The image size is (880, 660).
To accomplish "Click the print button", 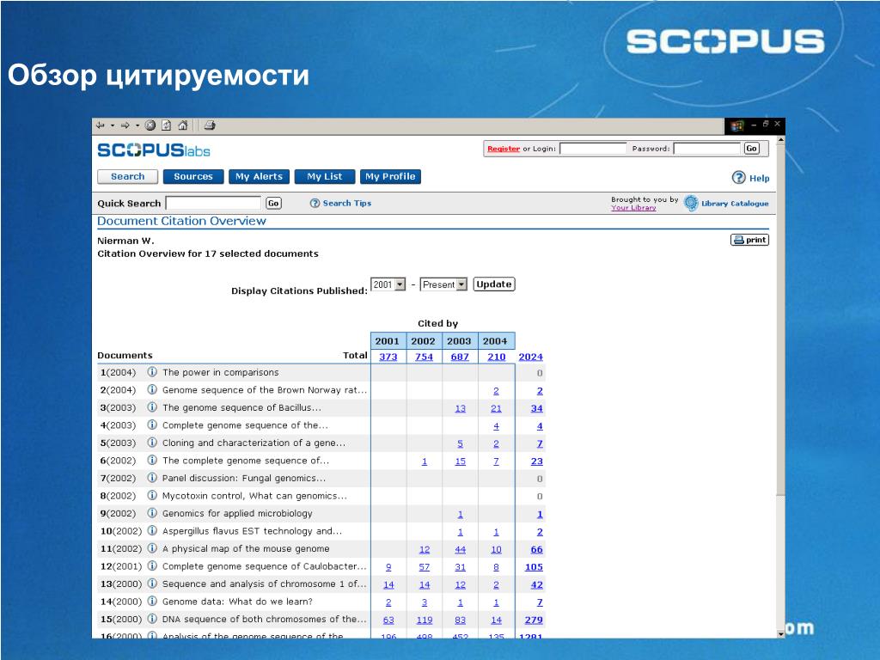I will 749,240.
